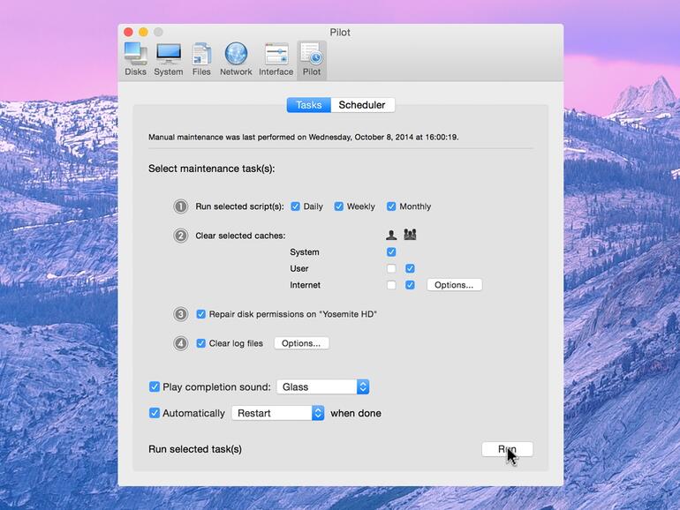Open the Network toolbar section
Screen dimensions: 680x510
(x=236, y=60)
